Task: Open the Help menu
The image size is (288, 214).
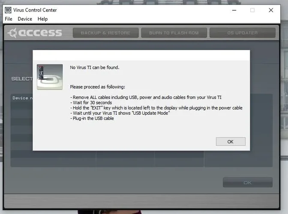Action: point(42,19)
